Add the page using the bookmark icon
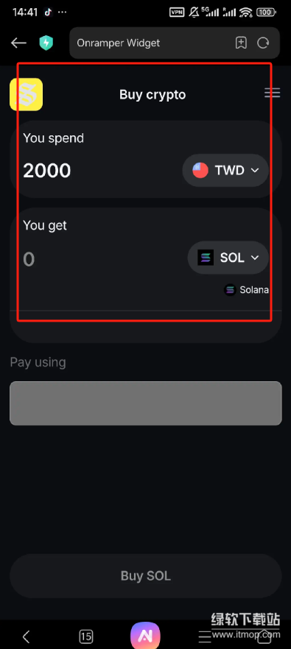This screenshot has height=649, width=291. pyautogui.click(x=241, y=43)
